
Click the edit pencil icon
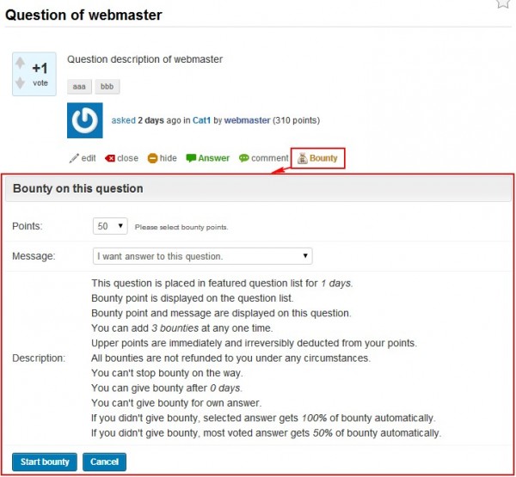(74, 158)
